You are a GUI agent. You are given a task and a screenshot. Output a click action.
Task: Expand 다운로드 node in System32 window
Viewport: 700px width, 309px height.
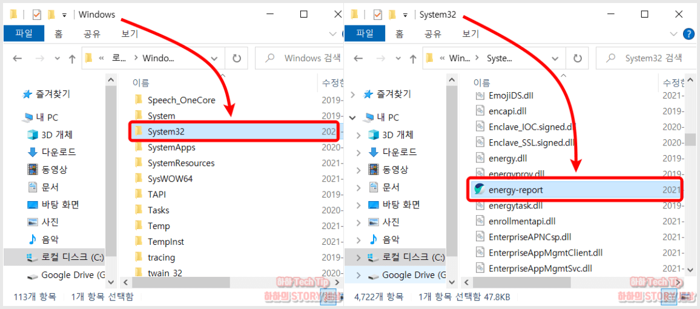coord(358,152)
